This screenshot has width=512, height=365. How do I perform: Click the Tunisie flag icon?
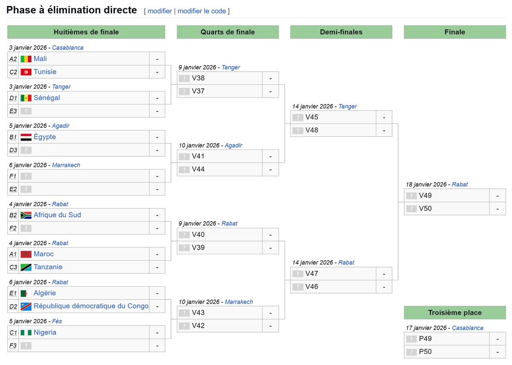[x=26, y=72]
